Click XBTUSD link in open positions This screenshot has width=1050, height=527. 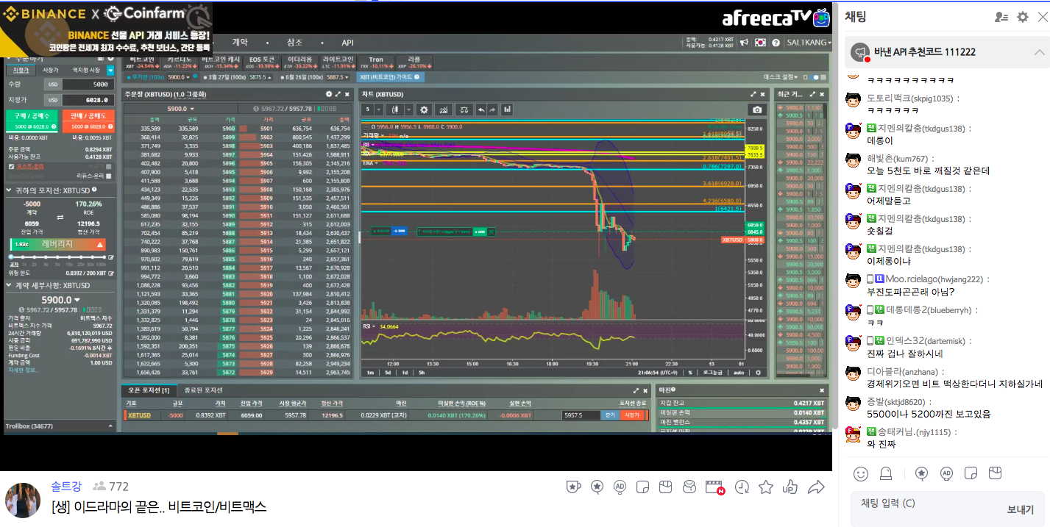point(139,415)
